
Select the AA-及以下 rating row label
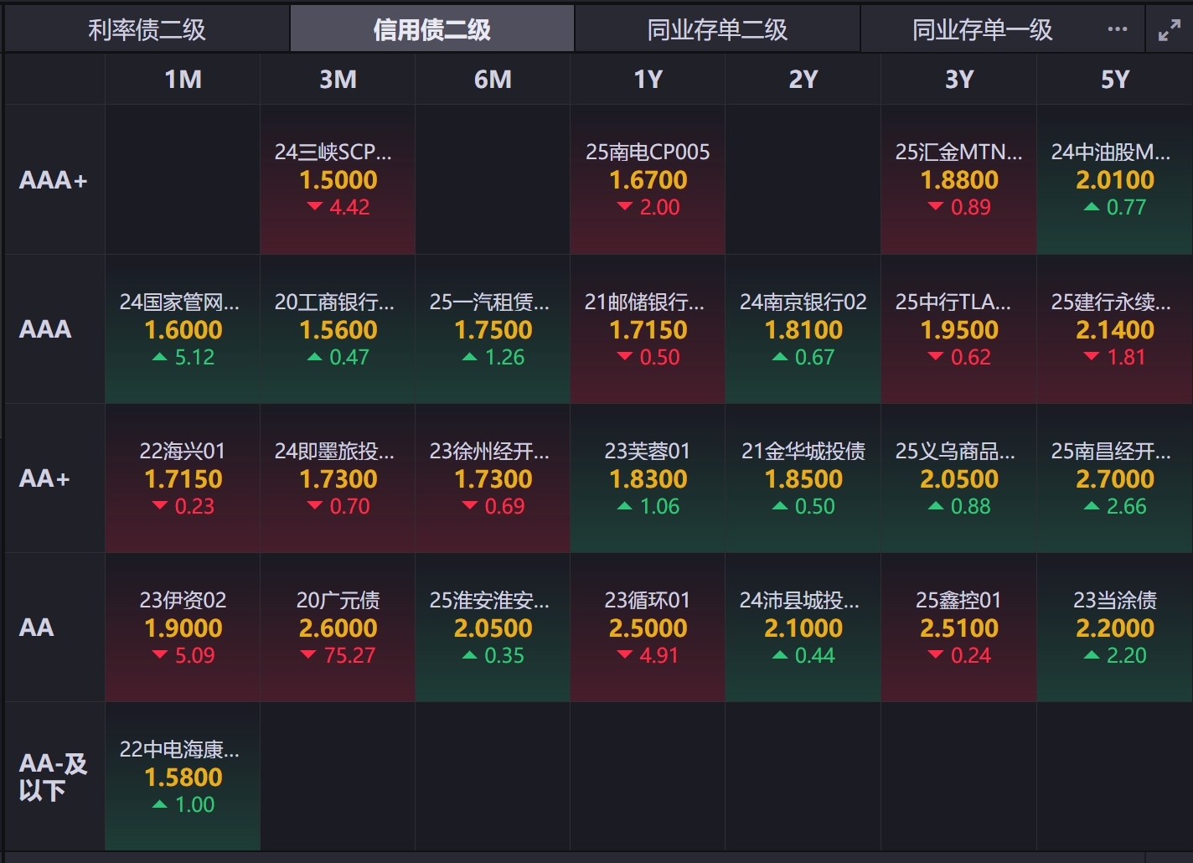coord(53,777)
